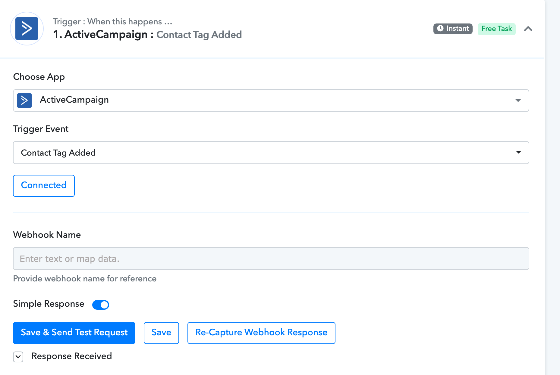Viewport: 560px width, 375px height.
Task: Expand the Response Received section chevron
Action: pos(18,357)
